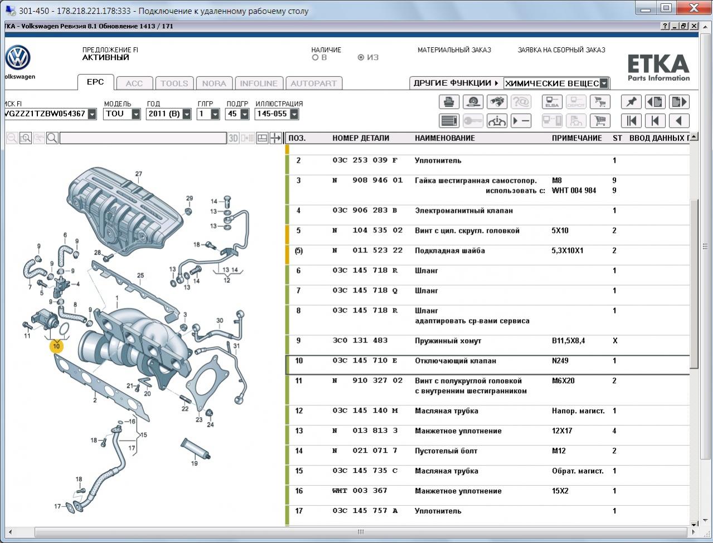Click the splitter arrow icon
Viewport: 713px width, 543px height.
coord(276,138)
